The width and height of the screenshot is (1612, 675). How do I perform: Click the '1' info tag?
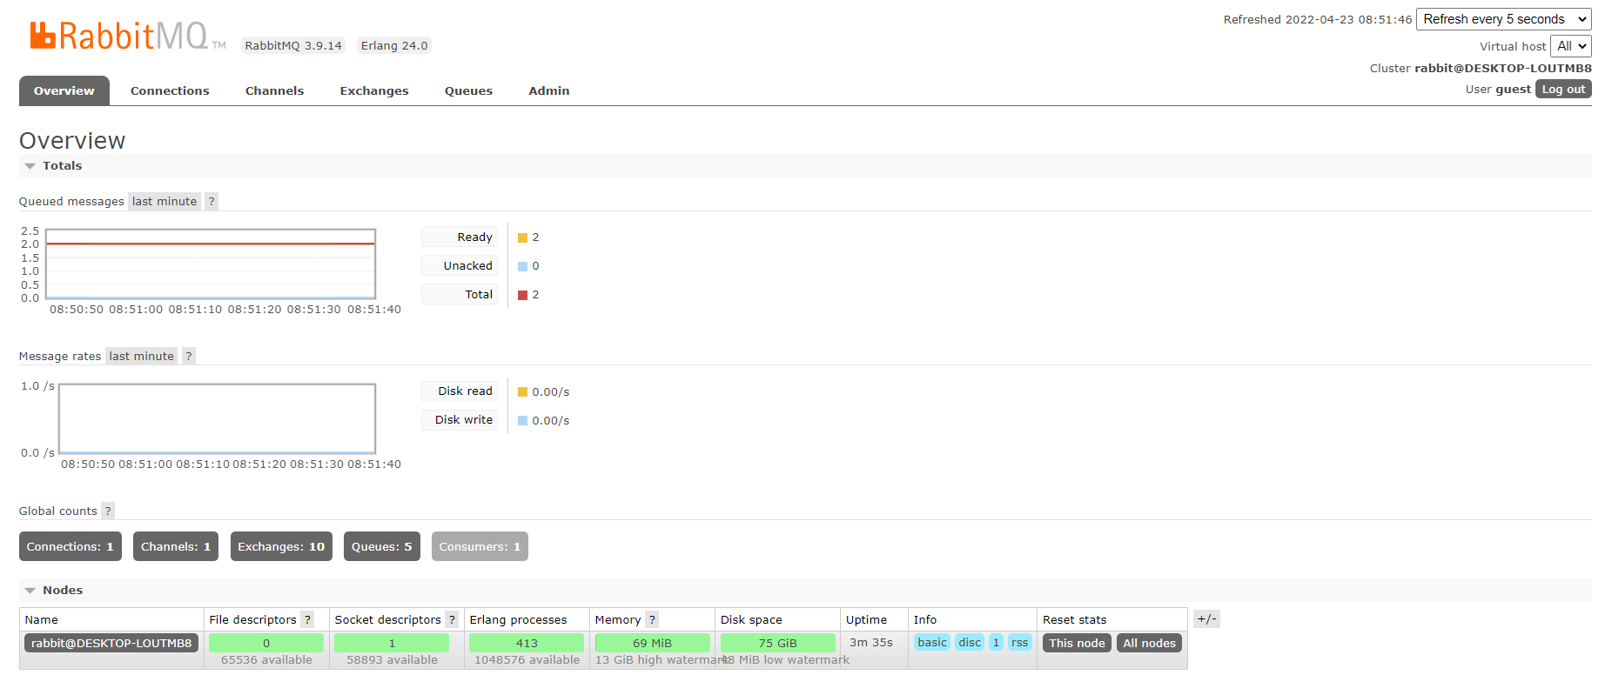[996, 642]
